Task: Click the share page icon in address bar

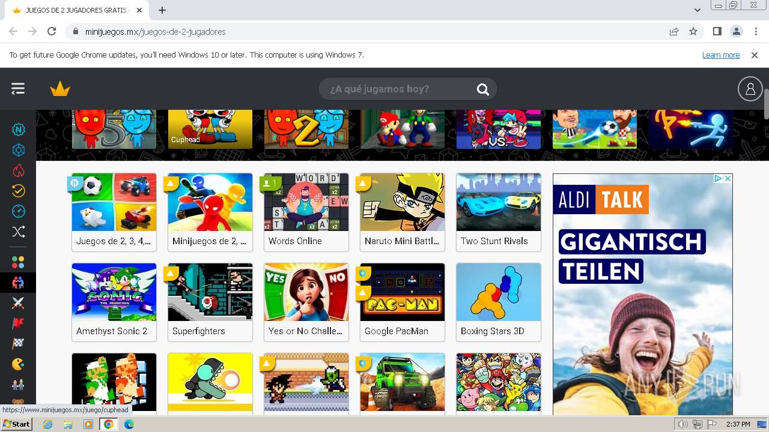Action: [674, 31]
